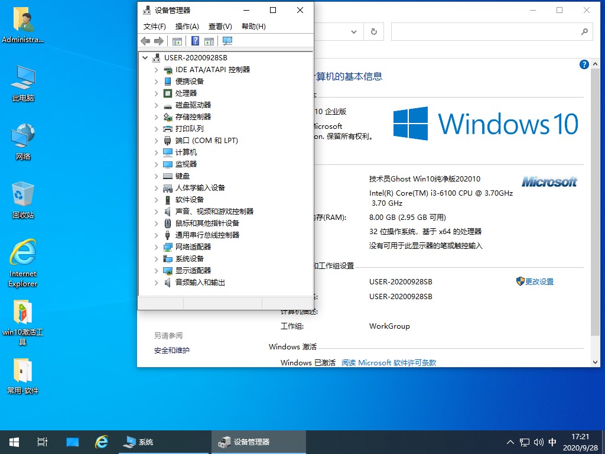The width and height of the screenshot is (605, 454).
Task: Click the Task View taskbar button
Action: [x=43, y=442]
